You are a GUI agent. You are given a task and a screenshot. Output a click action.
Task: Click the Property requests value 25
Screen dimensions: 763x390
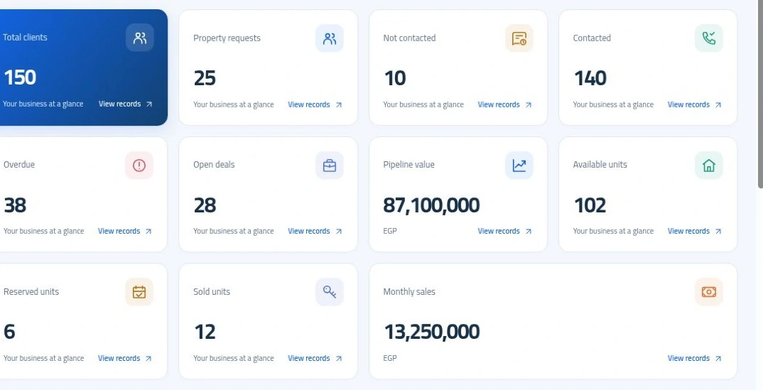[x=205, y=78]
